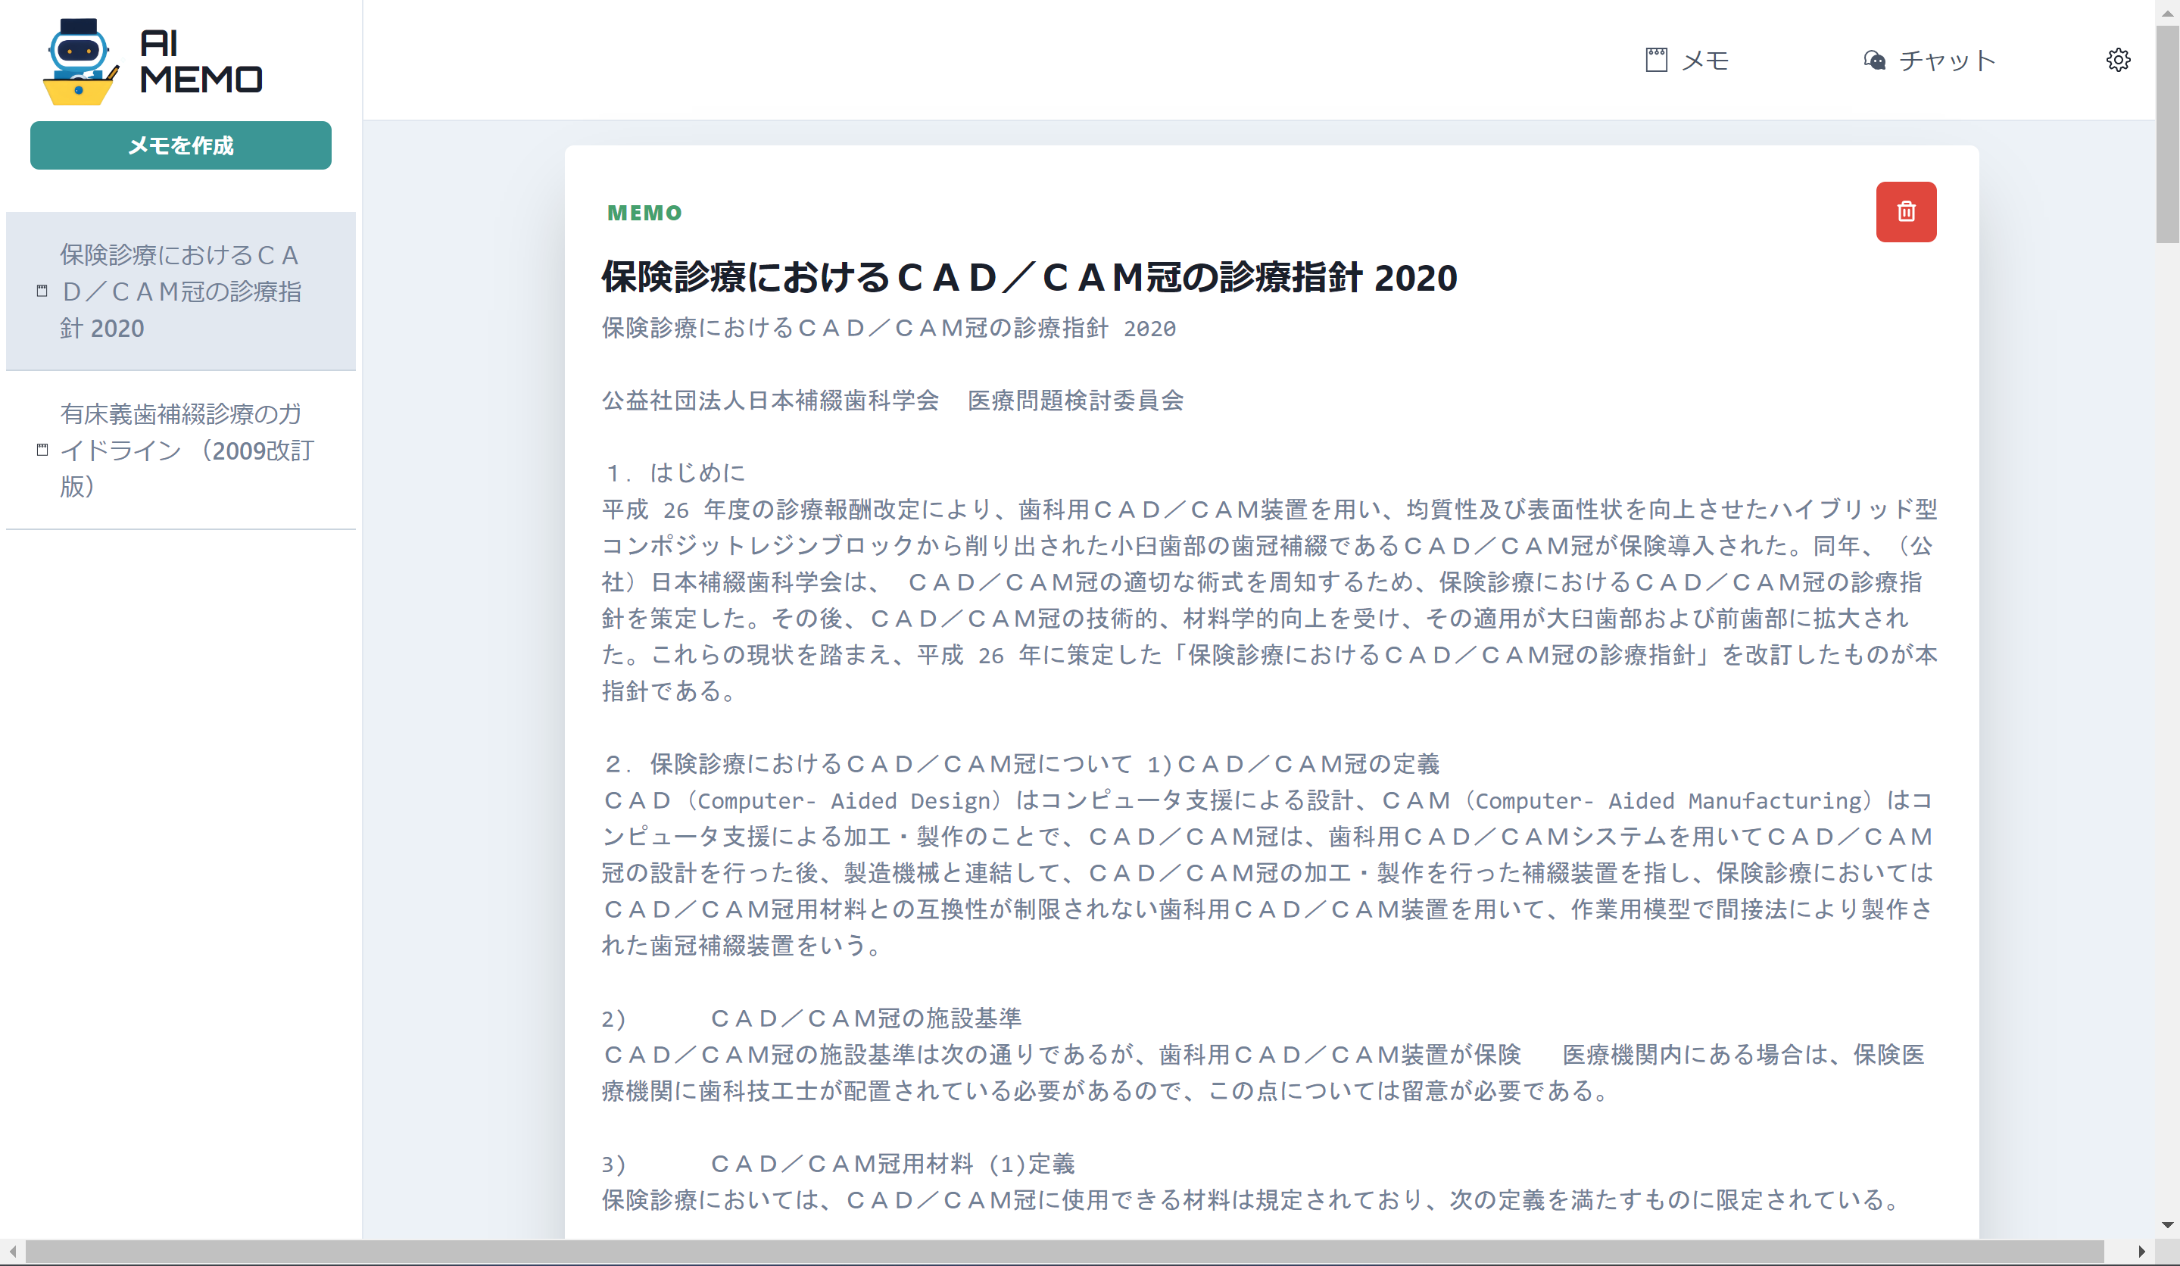Click the scroll down arrow
Screen dimensions: 2180x1266
(x=2167, y=1224)
